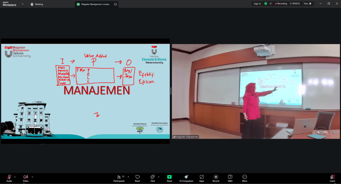The width and height of the screenshot is (341, 184).
Task: Expand the video options chevron
Action: pyautogui.click(x=32, y=177)
